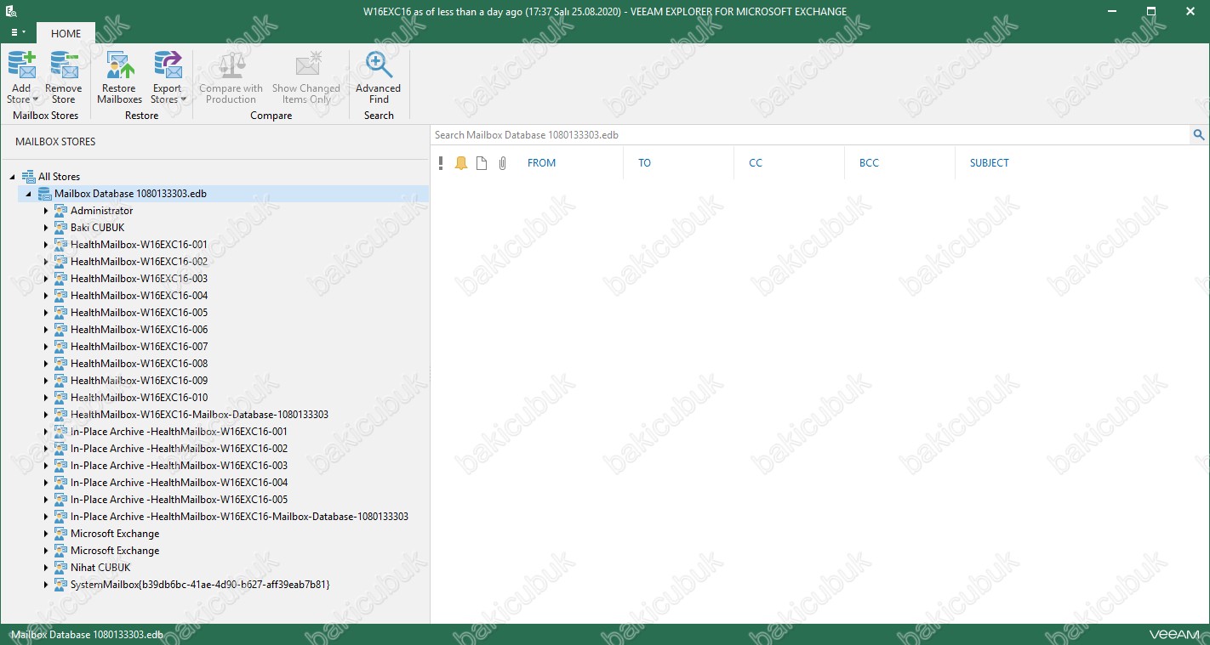Click the Mailbox Database 1080133303.edb database icon
The image size is (1210, 645).
click(x=44, y=194)
